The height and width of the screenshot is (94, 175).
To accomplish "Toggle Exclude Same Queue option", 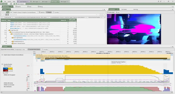I will pos(34,49).
